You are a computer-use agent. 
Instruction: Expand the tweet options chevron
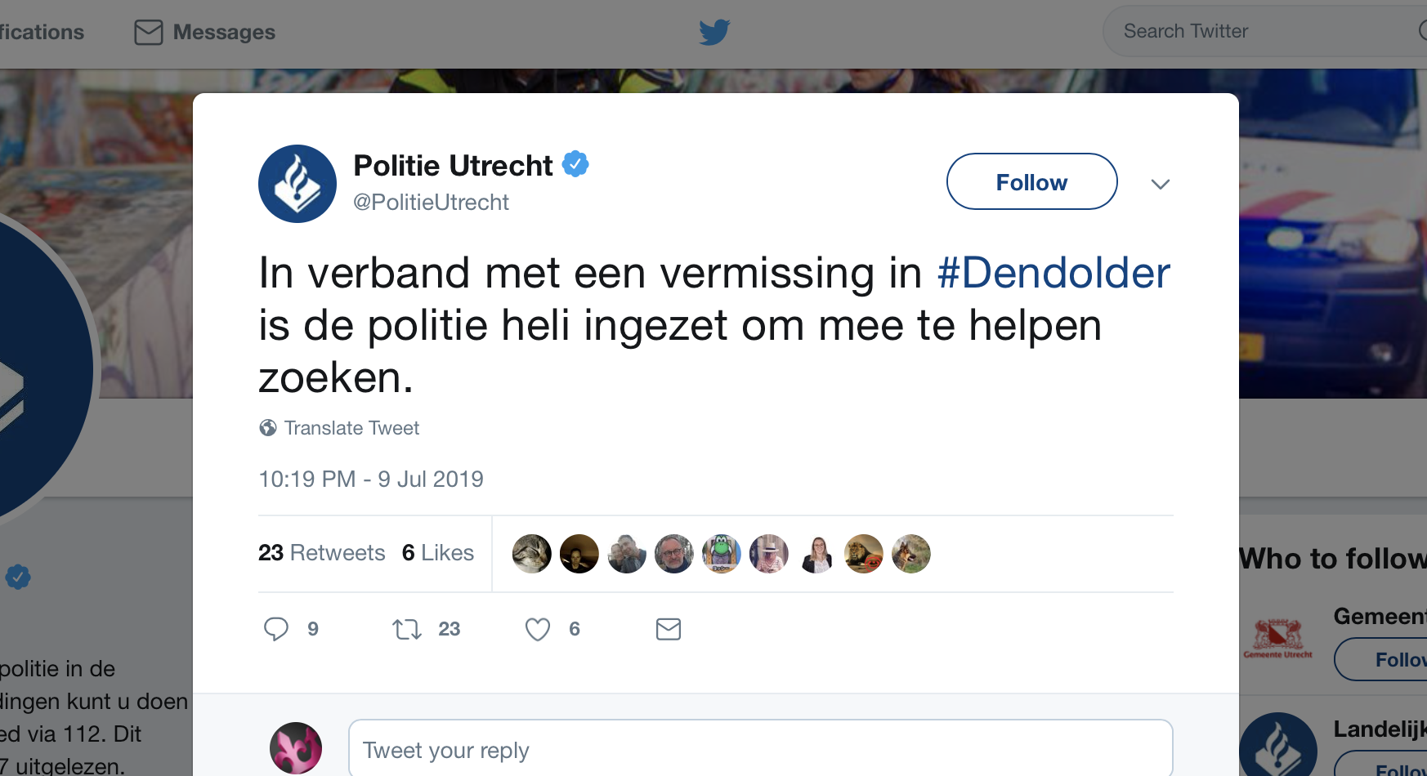tap(1161, 184)
